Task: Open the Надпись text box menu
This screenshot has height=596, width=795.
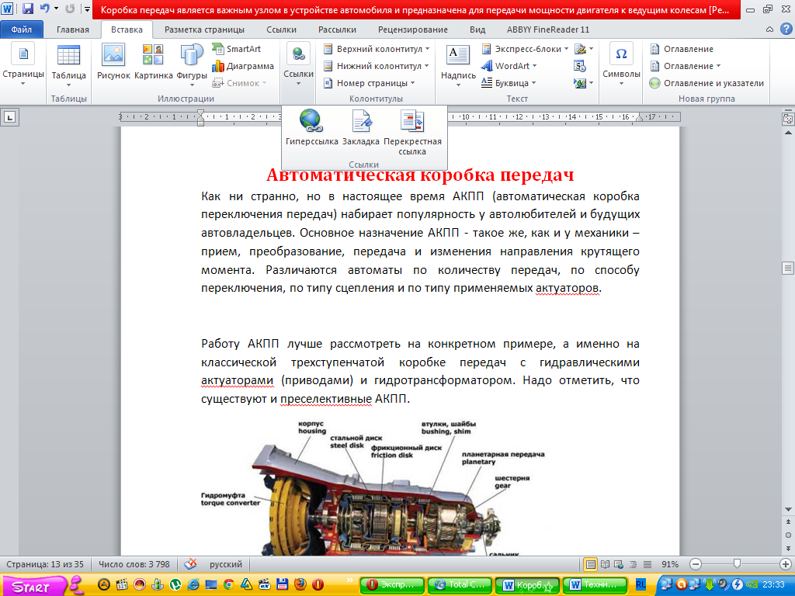Action: click(458, 65)
